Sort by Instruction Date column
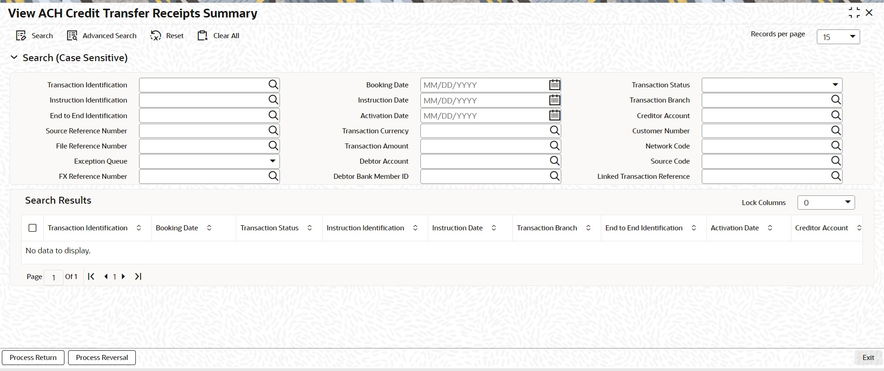Image resolution: width=884 pixels, height=371 pixels. 494,228
